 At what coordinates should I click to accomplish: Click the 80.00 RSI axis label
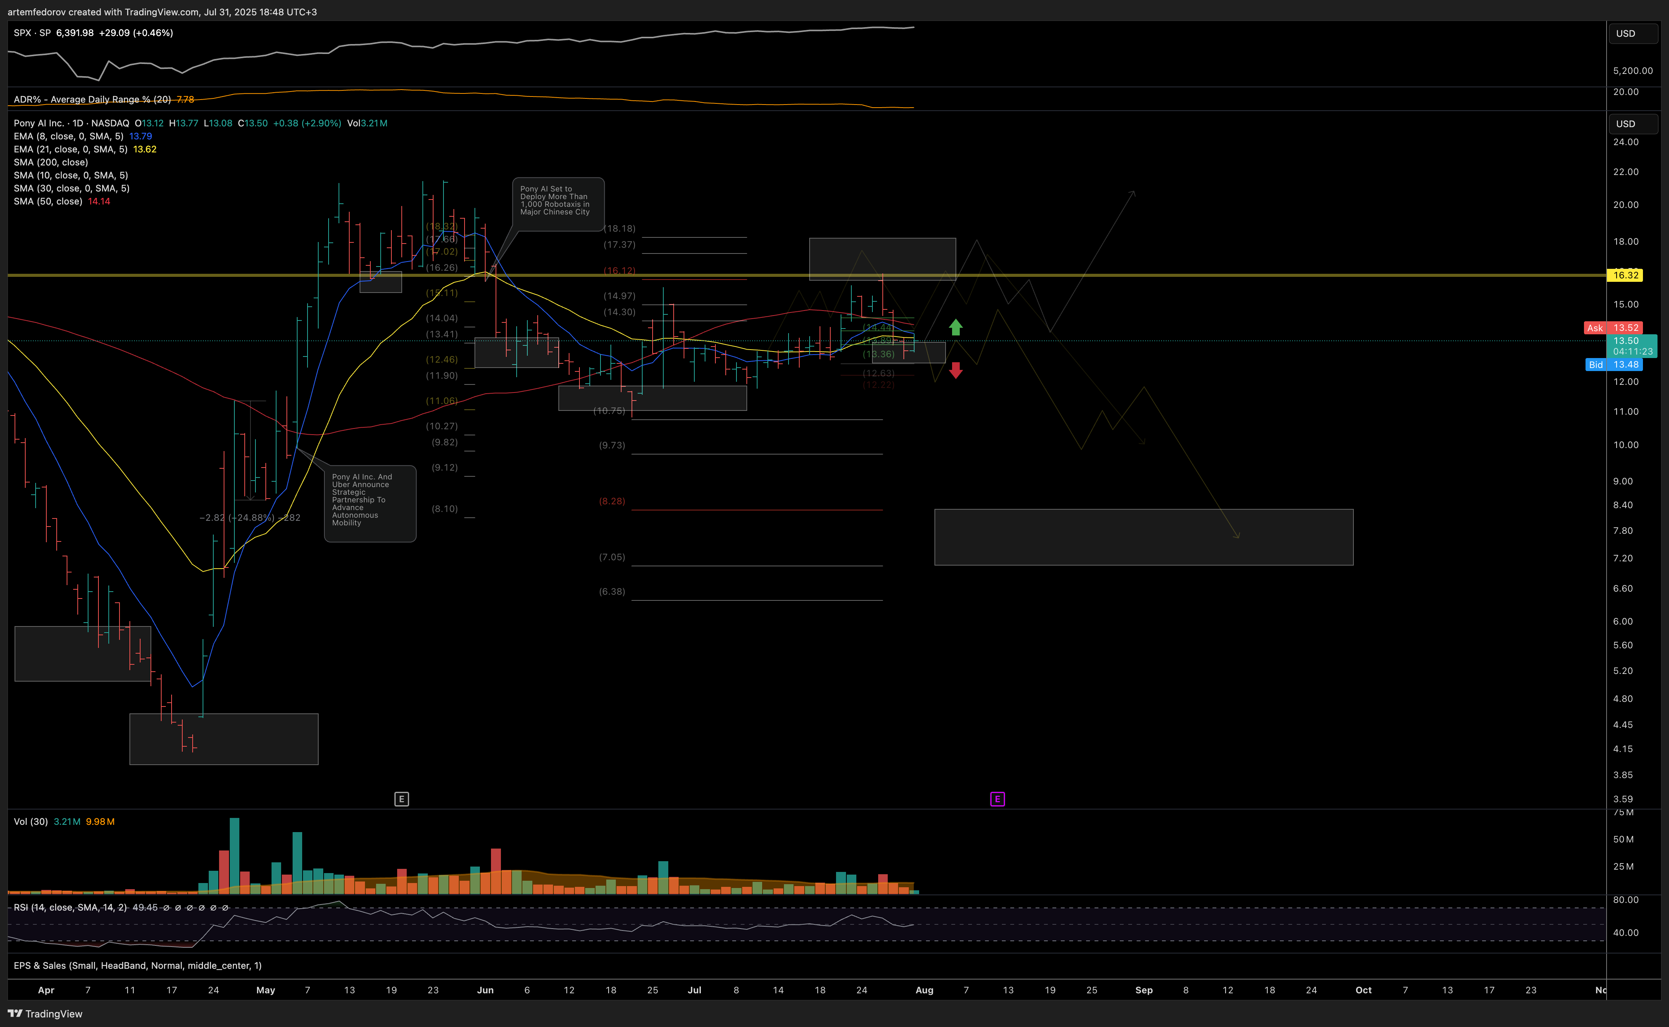click(x=1625, y=899)
